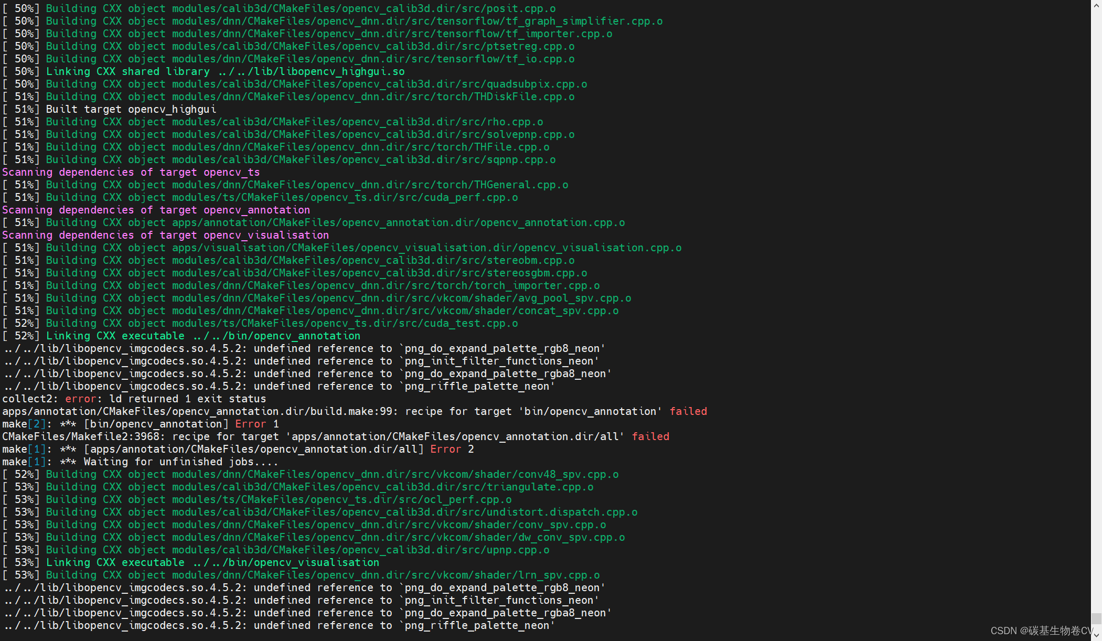Click the THFile.cpp.o build line
Screen dimensions: 1102x641
tap(276, 147)
